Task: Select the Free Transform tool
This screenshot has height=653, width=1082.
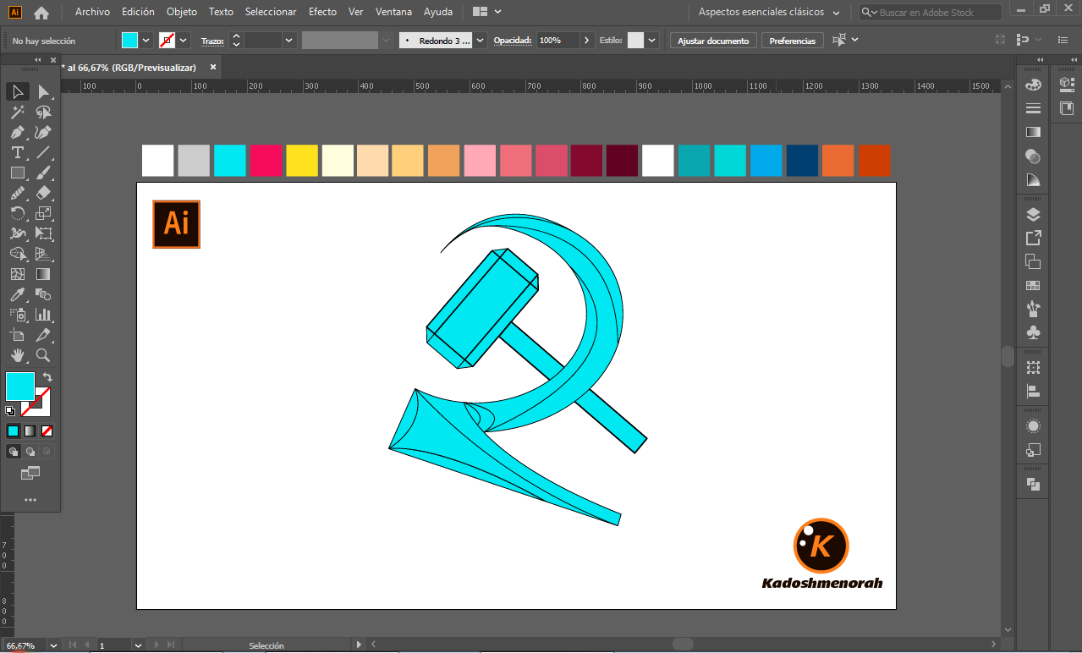Action: click(43, 233)
